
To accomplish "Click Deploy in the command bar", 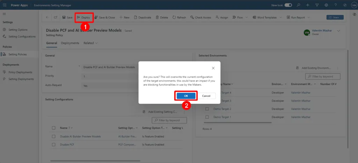I will pos(84,17).
